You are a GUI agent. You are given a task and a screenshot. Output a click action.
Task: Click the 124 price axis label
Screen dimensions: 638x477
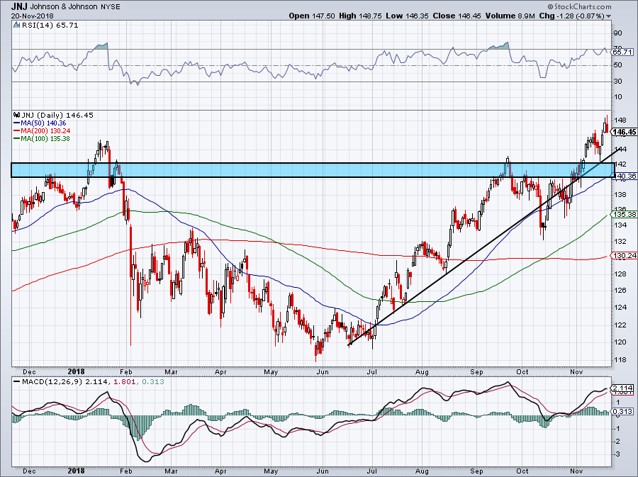pyautogui.click(x=620, y=307)
